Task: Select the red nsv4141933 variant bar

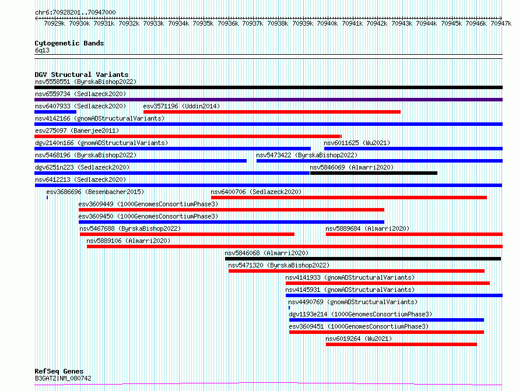Action: coord(388,283)
